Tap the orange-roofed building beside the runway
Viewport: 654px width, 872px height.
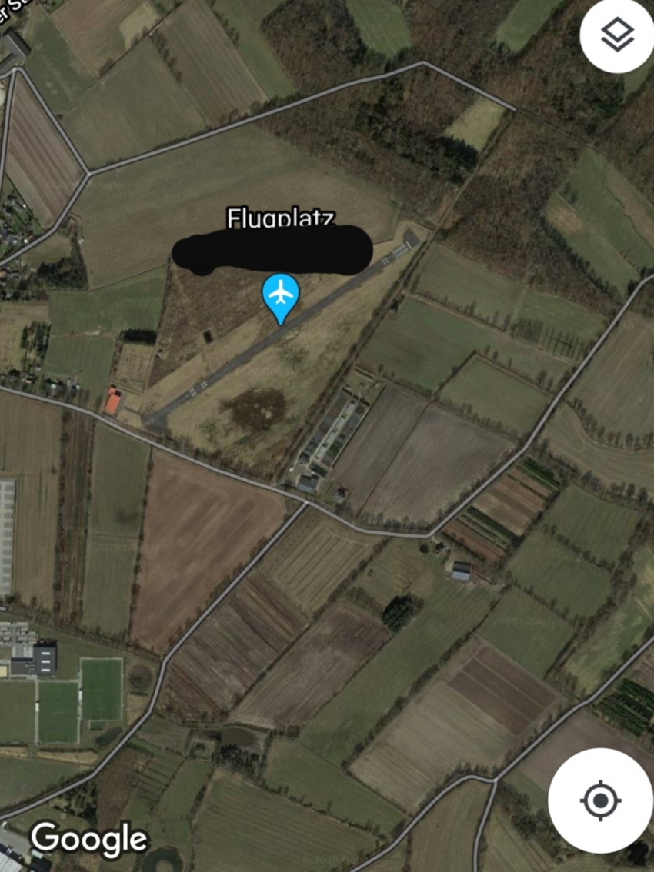pyautogui.click(x=113, y=401)
